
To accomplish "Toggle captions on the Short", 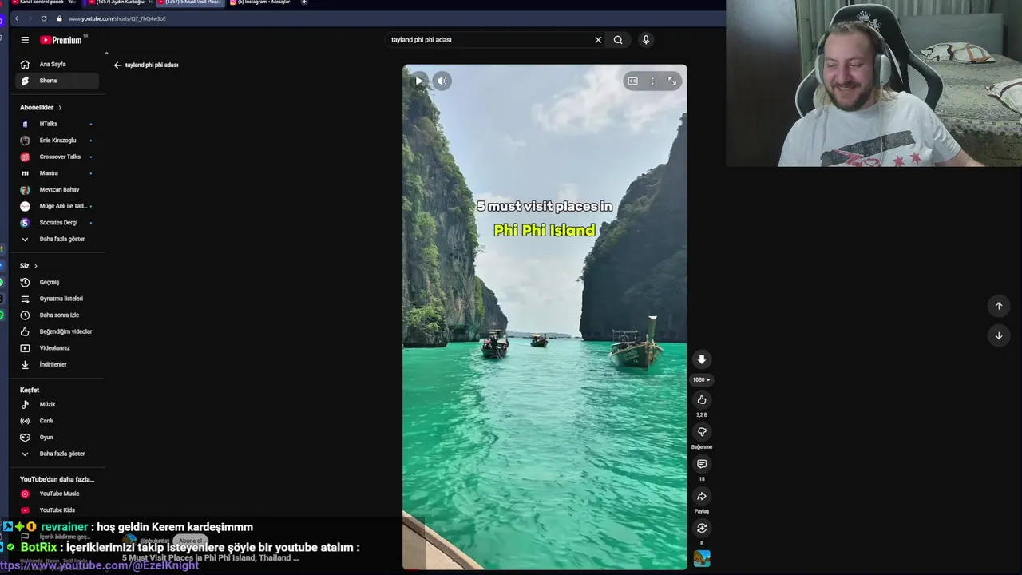I will click(x=632, y=81).
